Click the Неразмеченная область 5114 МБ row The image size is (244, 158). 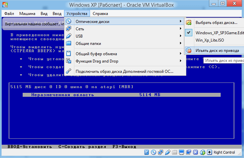(x=122, y=95)
